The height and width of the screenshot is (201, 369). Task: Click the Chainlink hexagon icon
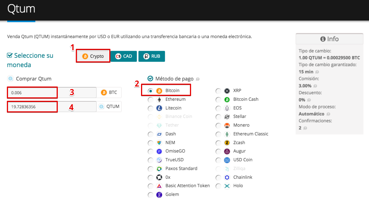click(x=227, y=177)
